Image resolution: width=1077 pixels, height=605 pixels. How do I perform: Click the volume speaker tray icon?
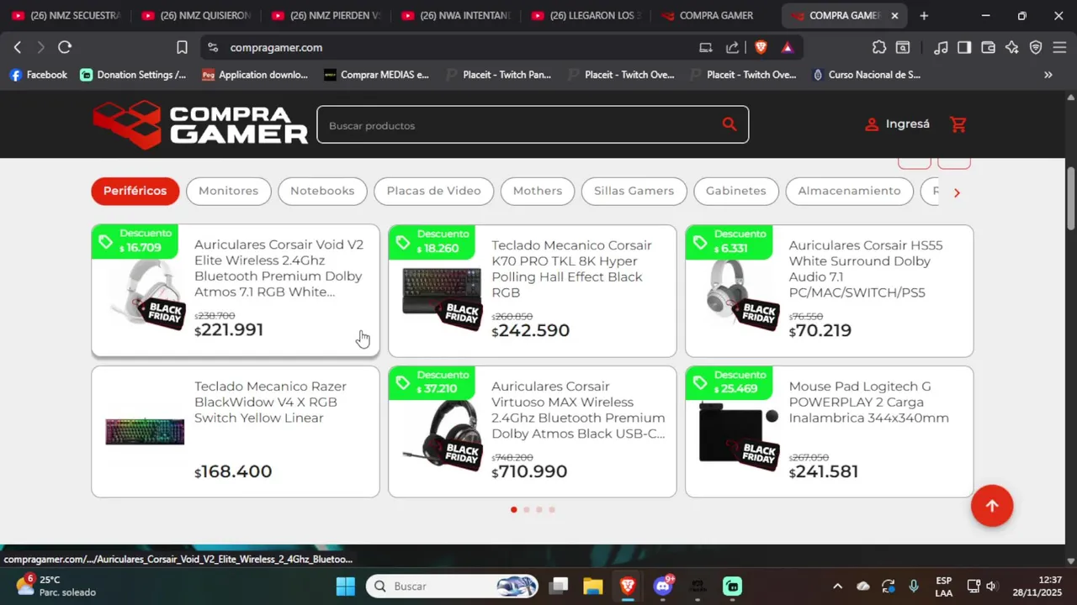991,586
